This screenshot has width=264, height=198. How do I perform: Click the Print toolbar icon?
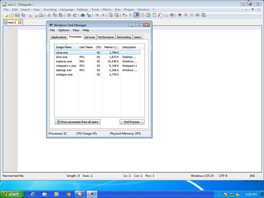(41, 15)
